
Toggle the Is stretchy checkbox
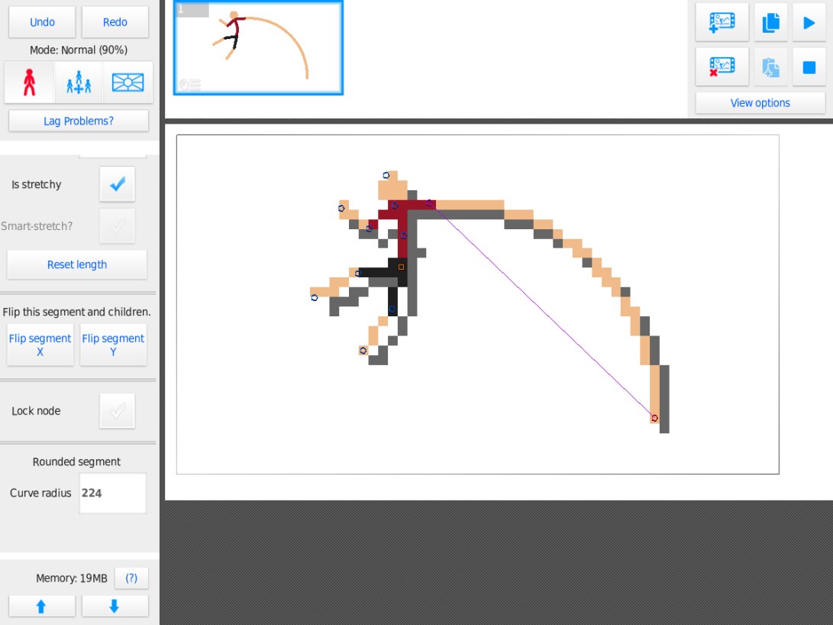click(x=118, y=184)
